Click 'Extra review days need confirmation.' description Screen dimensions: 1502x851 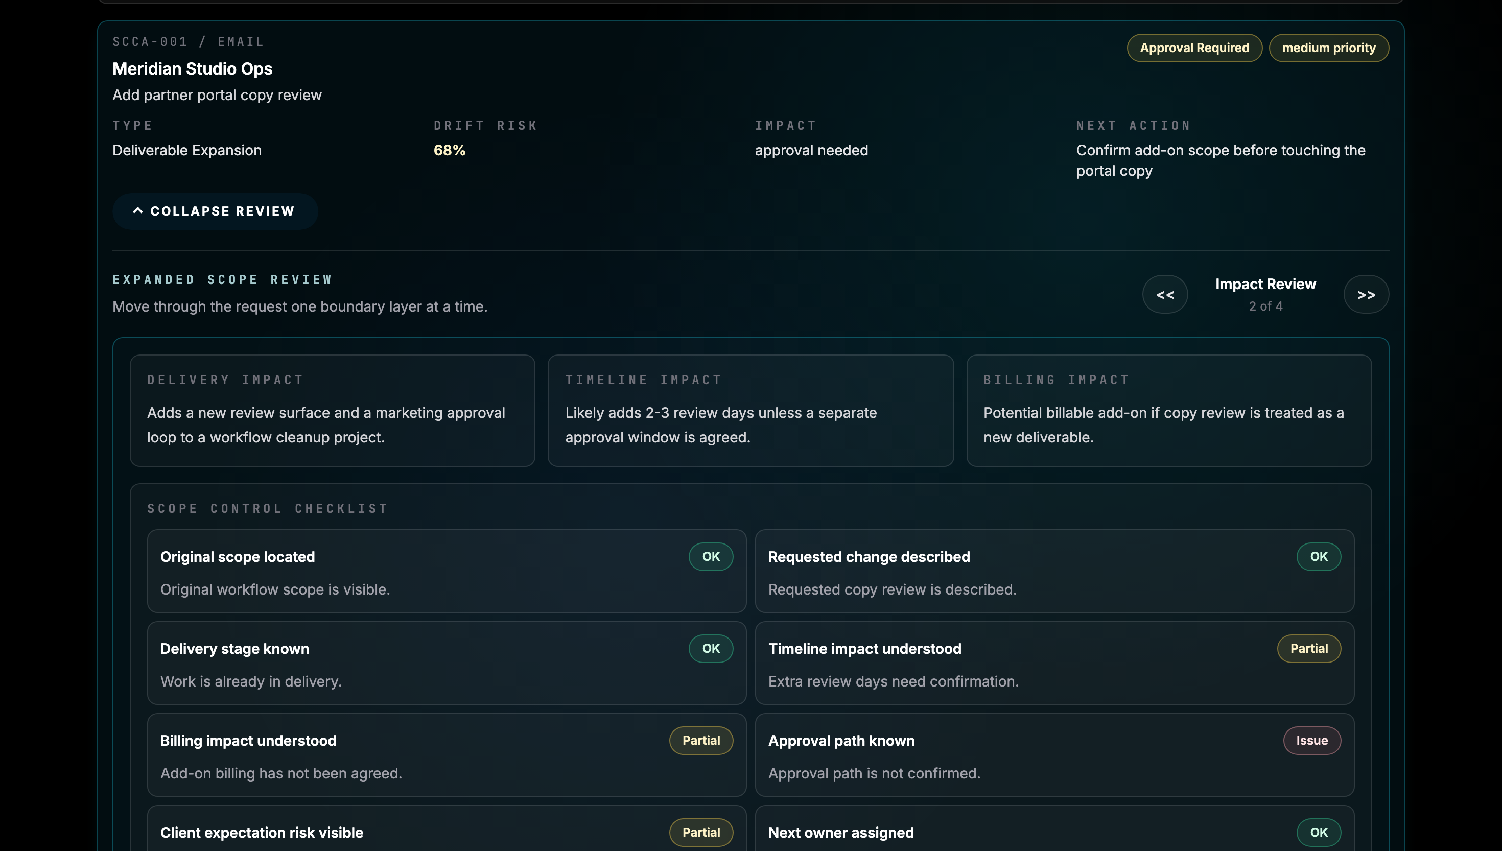pos(893,681)
